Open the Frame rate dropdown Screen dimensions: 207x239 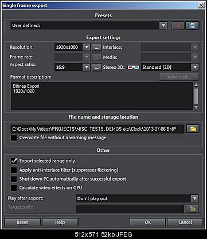tap(87, 57)
